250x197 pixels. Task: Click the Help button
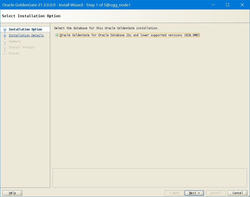(x=12, y=193)
